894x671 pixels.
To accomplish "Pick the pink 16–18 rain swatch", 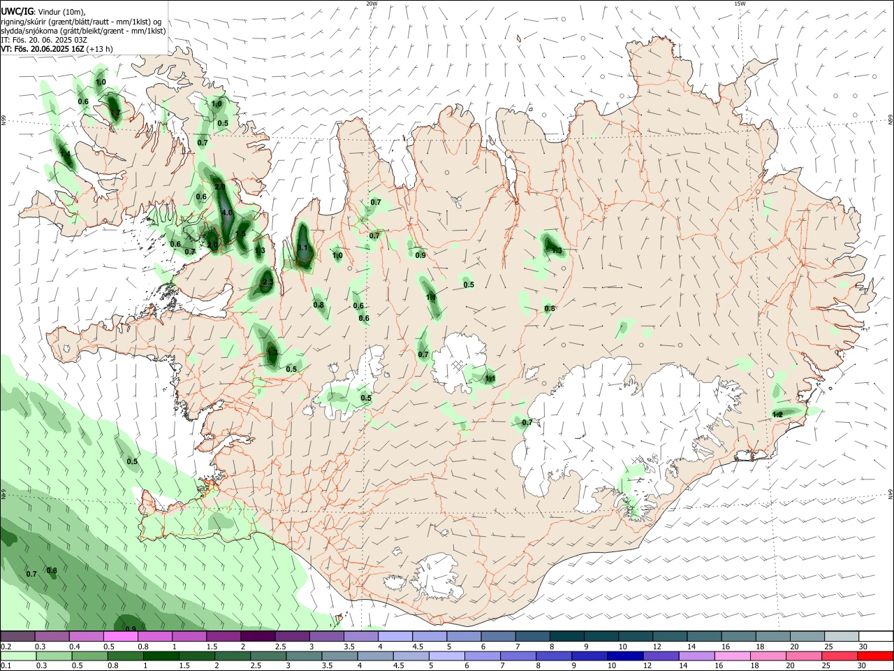I will [733, 656].
